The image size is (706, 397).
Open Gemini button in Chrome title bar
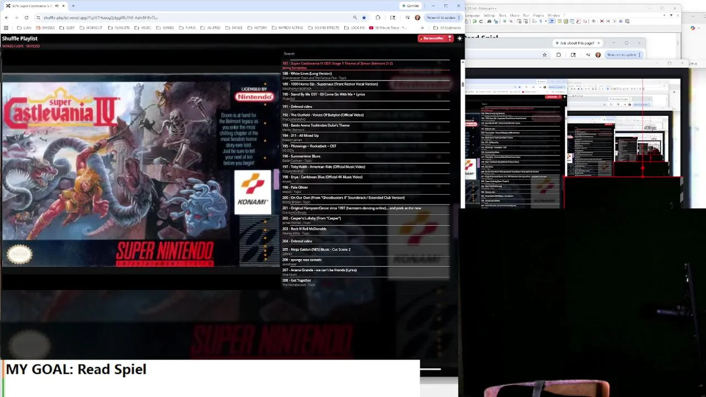[x=410, y=6]
